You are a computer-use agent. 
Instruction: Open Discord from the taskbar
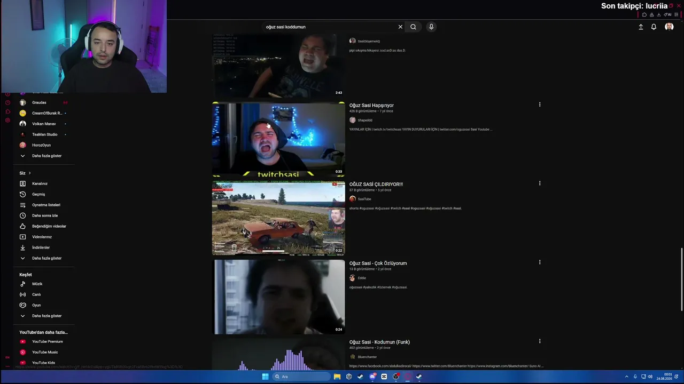[x=372, y=377]
